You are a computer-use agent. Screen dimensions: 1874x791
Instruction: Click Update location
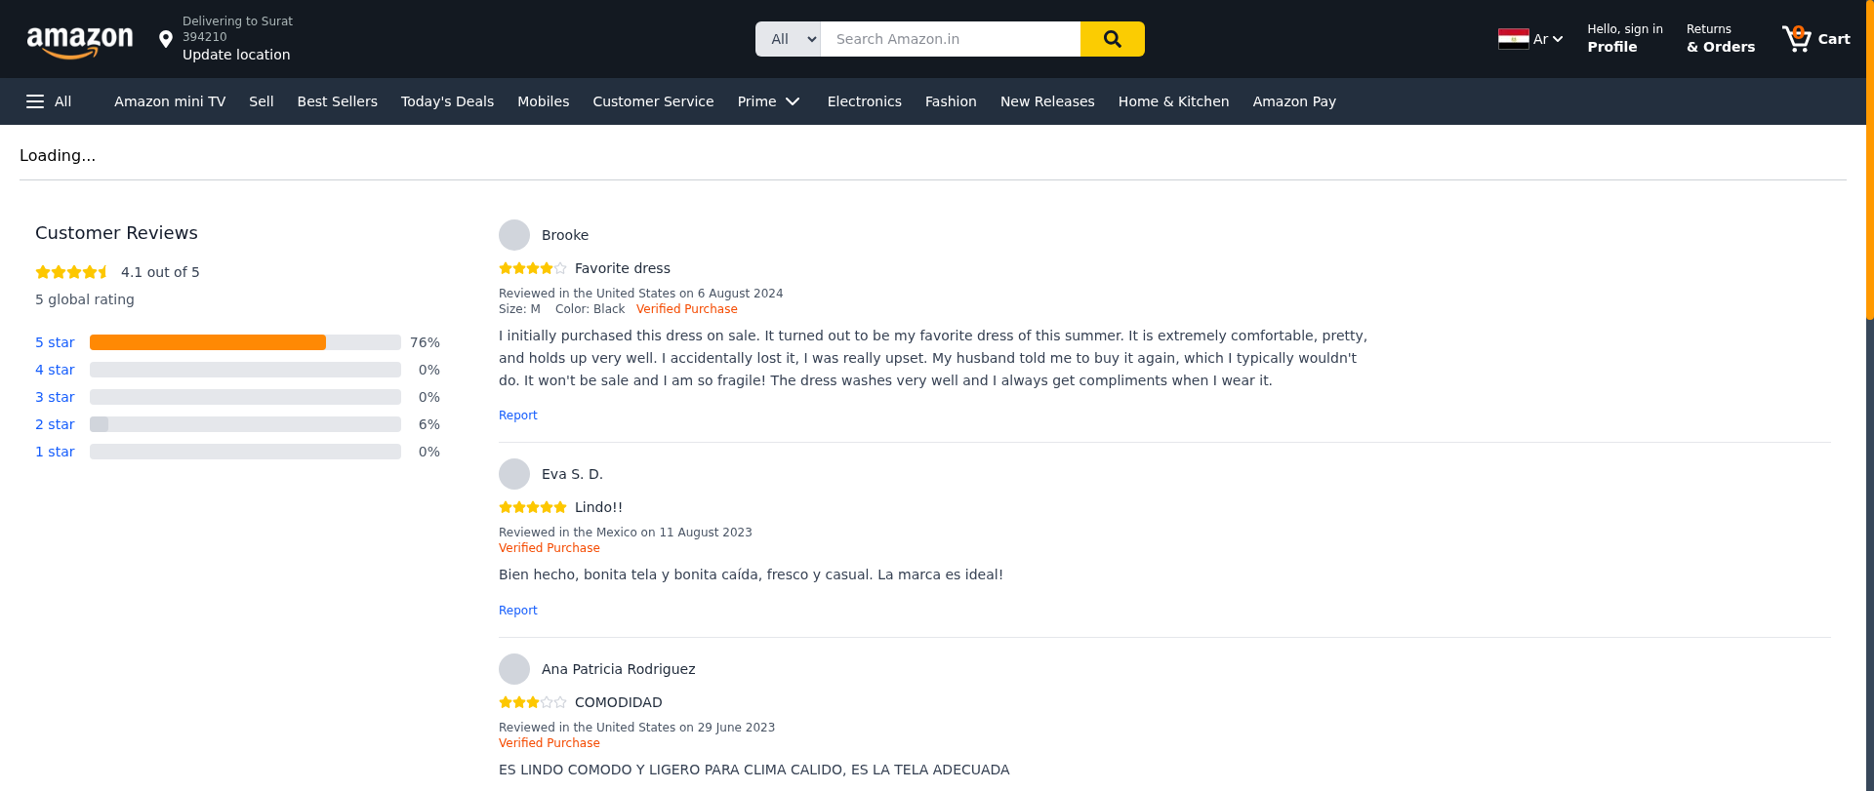236,55
